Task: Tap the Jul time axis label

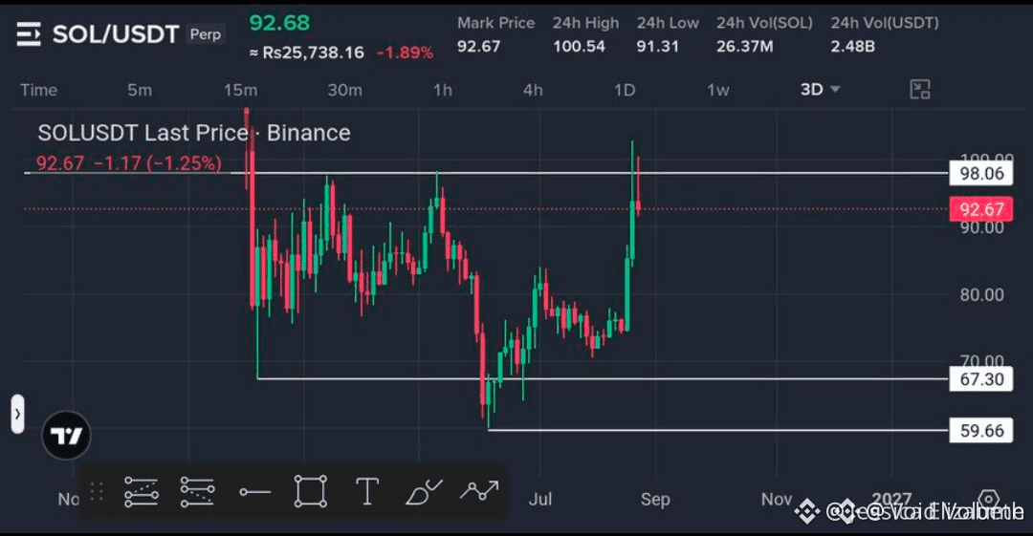Action: 540,499
